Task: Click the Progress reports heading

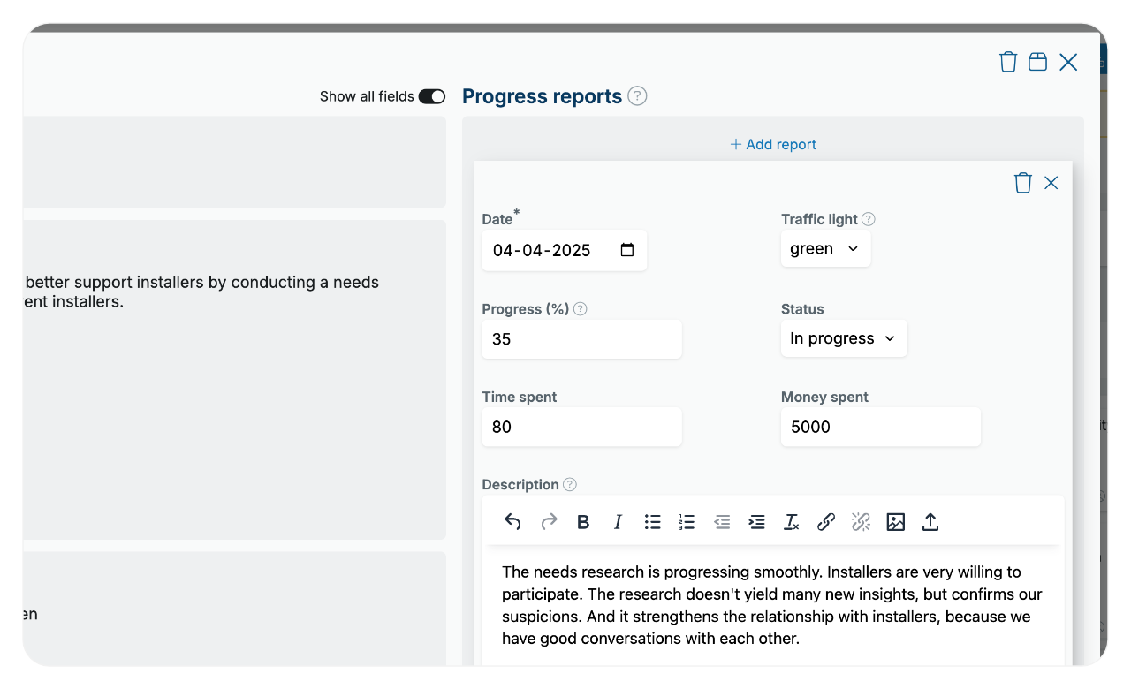Action: [x=543, y=96]
